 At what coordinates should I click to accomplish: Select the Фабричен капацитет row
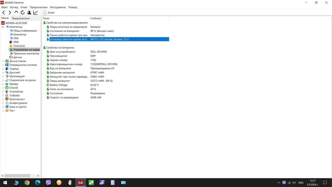(108, 73)
